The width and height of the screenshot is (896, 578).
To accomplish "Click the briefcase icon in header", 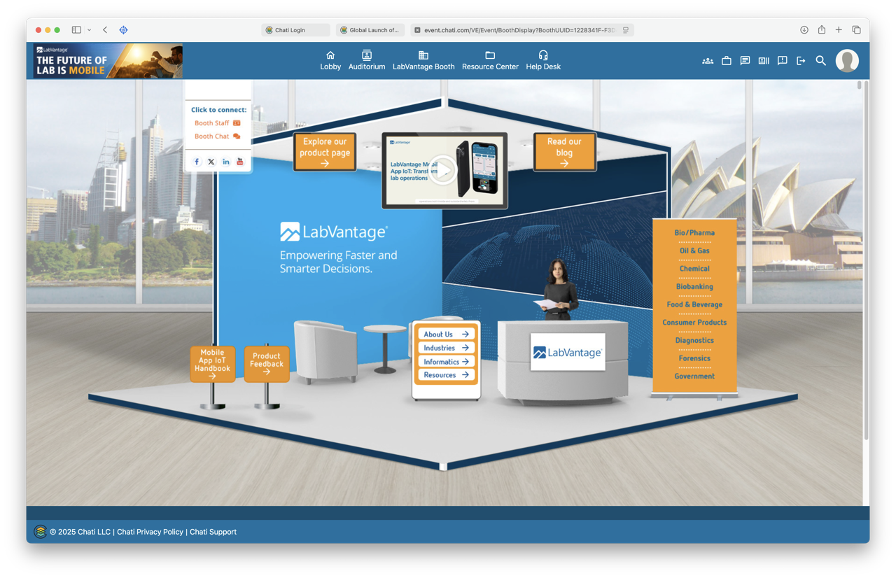I will (727, 61).
